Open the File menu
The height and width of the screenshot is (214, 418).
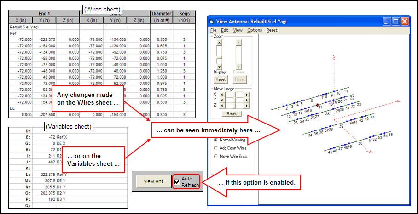pyautogui.click(x=213, y=30)
